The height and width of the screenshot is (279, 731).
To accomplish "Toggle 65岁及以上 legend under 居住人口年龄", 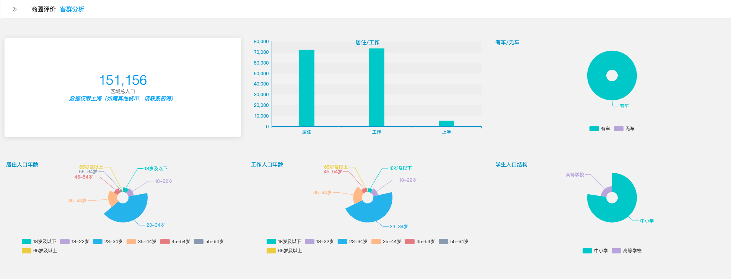I will pos(39,251).
